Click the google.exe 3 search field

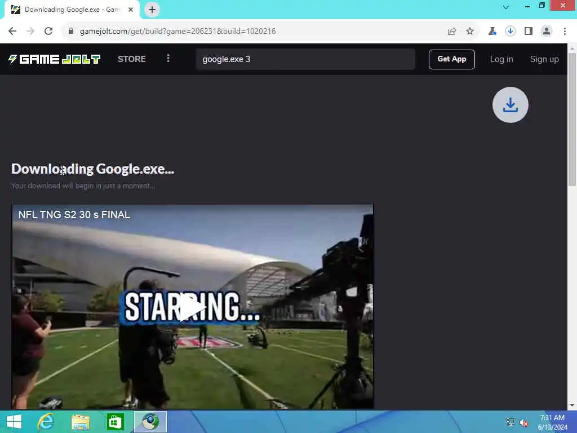tap(305, 59)
